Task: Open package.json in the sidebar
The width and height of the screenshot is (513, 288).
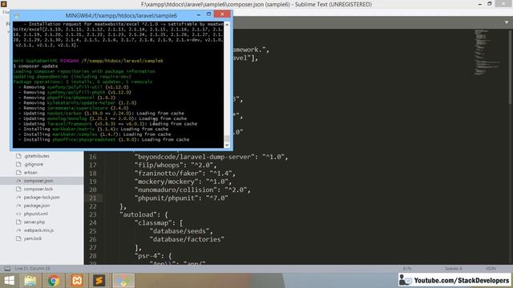Action: click(37, 206)
